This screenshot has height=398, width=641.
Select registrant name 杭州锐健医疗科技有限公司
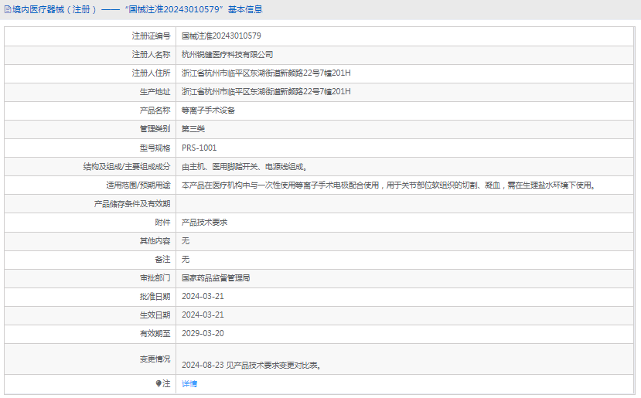(x=227, y=55)
